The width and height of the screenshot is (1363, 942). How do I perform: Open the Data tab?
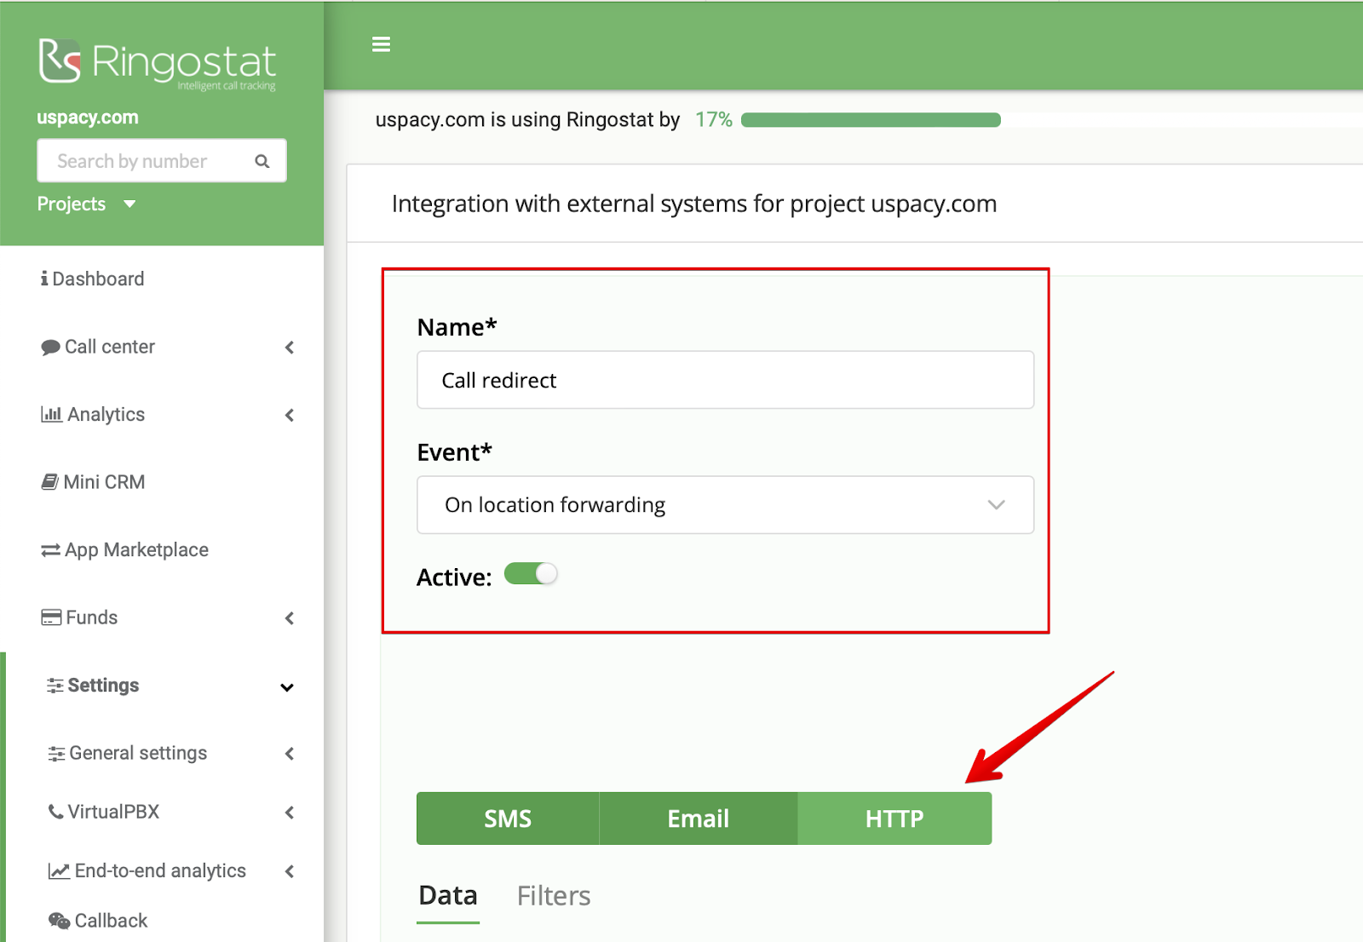[448, 896]
